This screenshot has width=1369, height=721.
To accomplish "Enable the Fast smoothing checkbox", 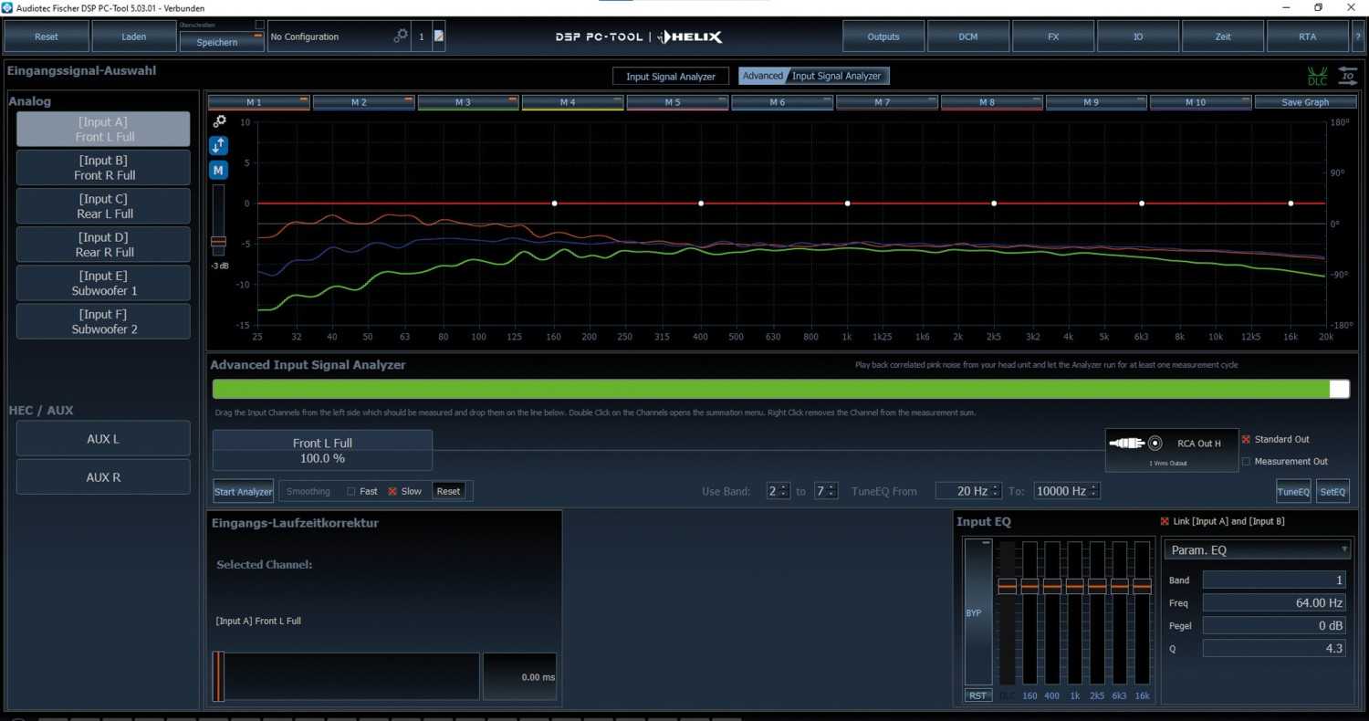I will (x=351, y=491).
